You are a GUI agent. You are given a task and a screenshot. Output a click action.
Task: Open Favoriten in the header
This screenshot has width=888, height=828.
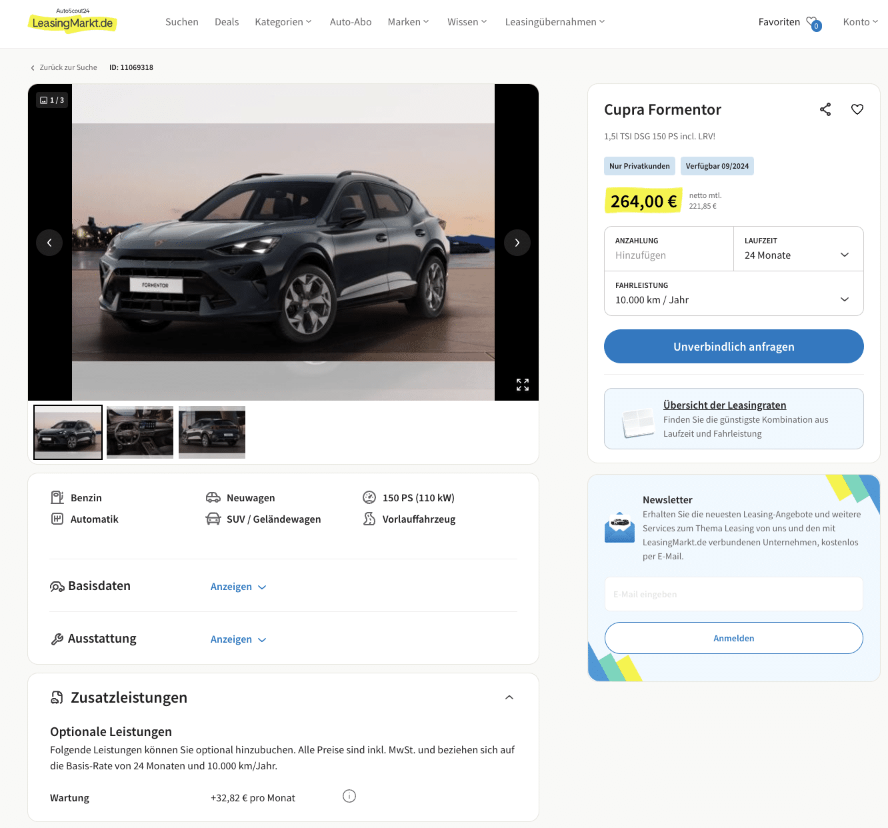(x=779, y=22)
